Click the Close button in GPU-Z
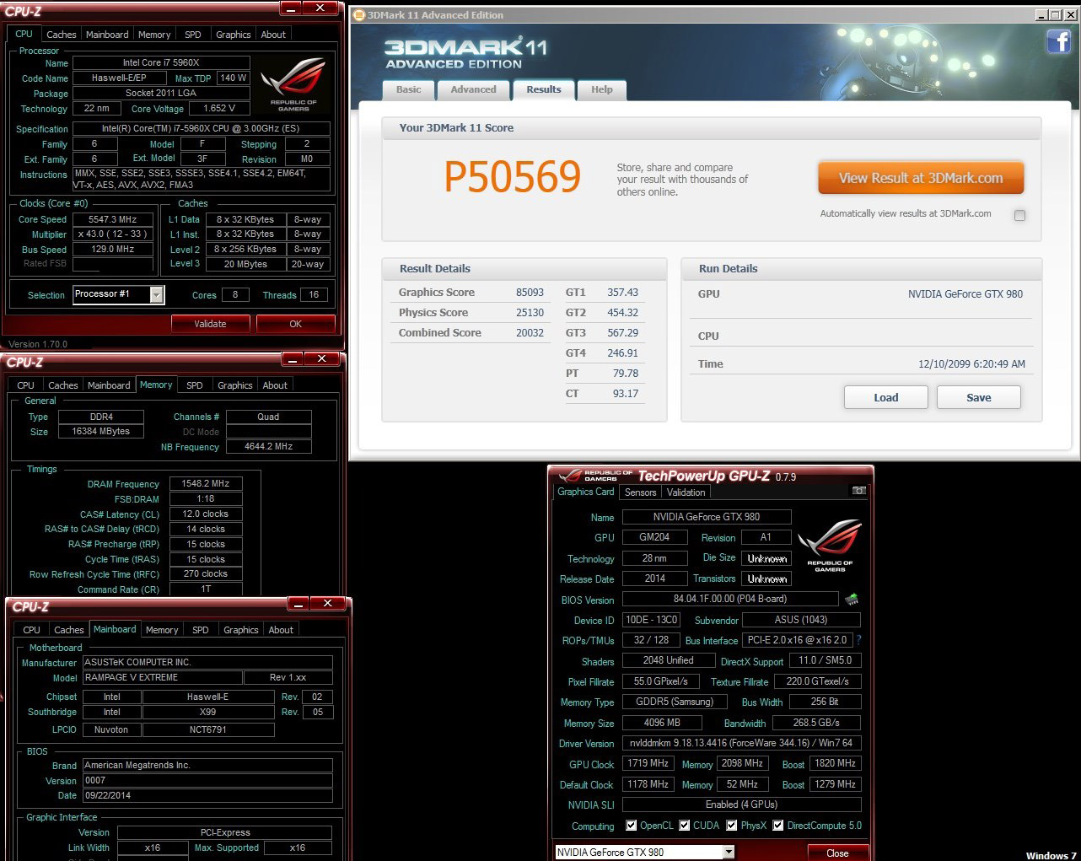Screen dimensions: 1081x861 [x=838, y=853]
